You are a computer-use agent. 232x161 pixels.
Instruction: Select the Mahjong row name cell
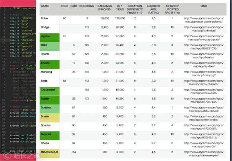click(49, 72)
